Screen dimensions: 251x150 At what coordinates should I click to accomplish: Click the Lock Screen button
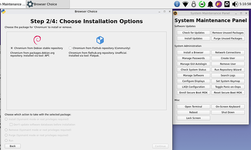tap(194, 118)
